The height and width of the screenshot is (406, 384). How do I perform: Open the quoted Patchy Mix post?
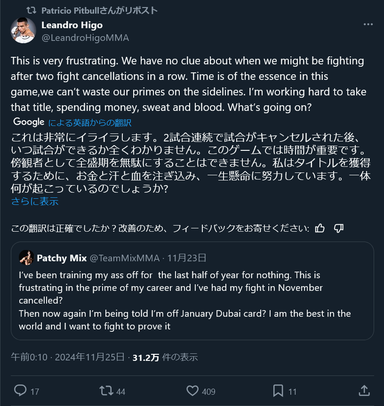(192, 301)
